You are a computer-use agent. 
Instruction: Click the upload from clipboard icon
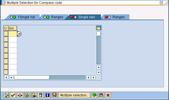point(101,95)
